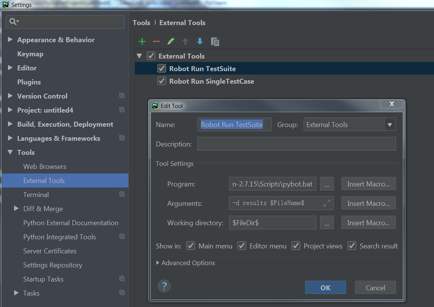Expand the Advanced Options section
Image resolution: width=434 pixels, height=307 pixels.
pyautogui.click(x=186, y=263)
